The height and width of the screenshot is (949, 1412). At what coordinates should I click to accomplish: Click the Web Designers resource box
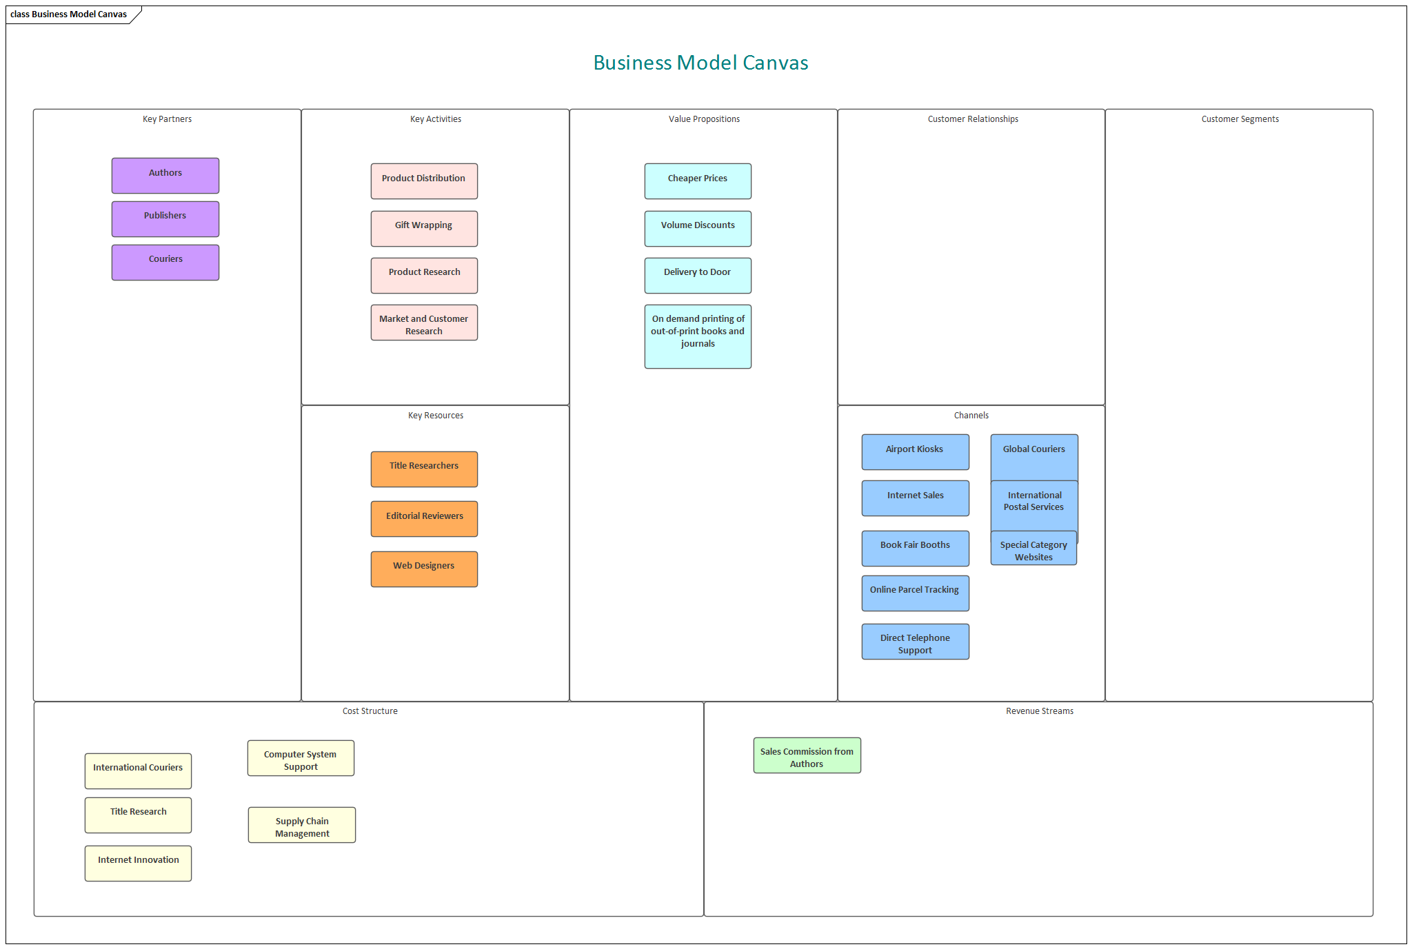click(423, 568)
